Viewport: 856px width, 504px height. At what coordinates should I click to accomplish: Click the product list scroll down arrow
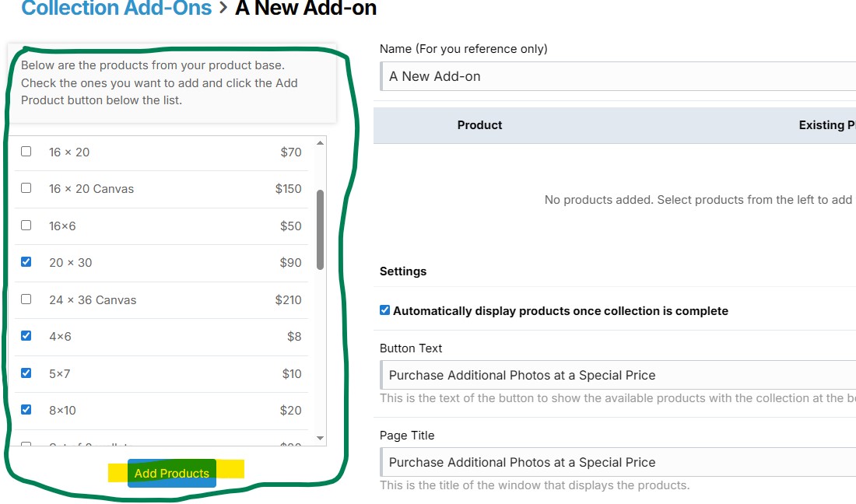321,438
